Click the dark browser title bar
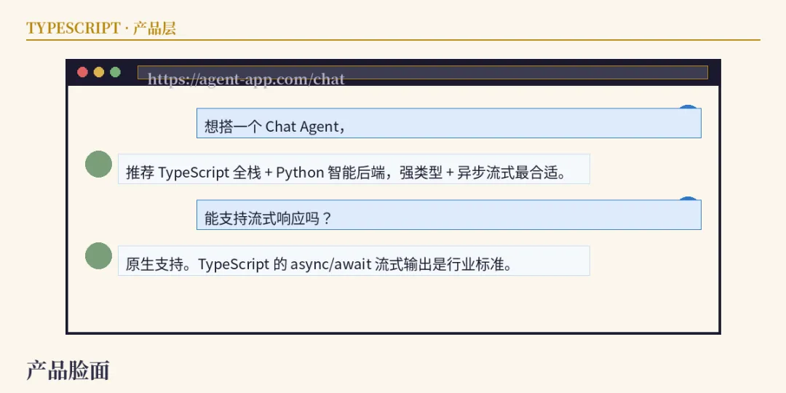This screenshot has height=393, width=786. [x=394, y=73]
